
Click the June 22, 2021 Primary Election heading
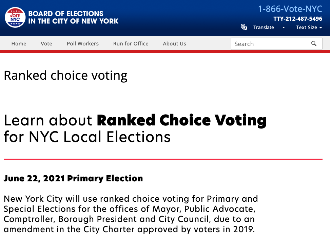[x=73, y=178]
